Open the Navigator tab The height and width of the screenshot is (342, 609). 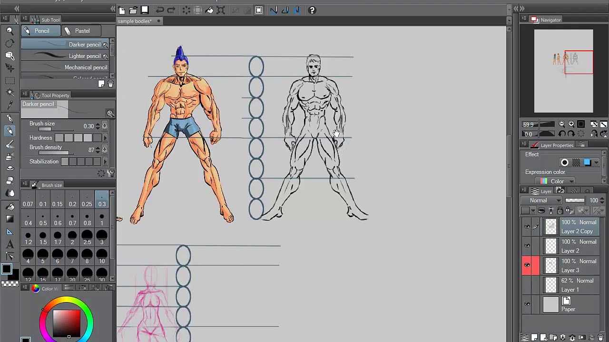point(546,20)
